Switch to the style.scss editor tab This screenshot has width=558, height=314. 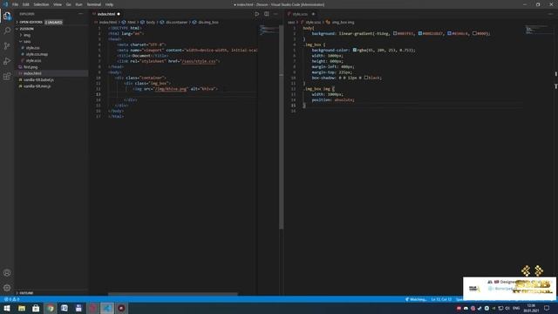point(301,14)
